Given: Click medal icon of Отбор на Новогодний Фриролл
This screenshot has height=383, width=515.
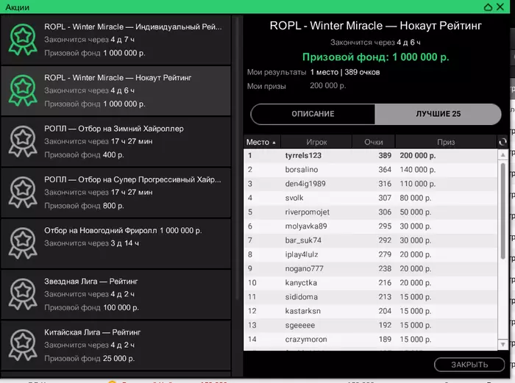Looking at the screenshot, I should pyautogui.click(x=23, y=243).
